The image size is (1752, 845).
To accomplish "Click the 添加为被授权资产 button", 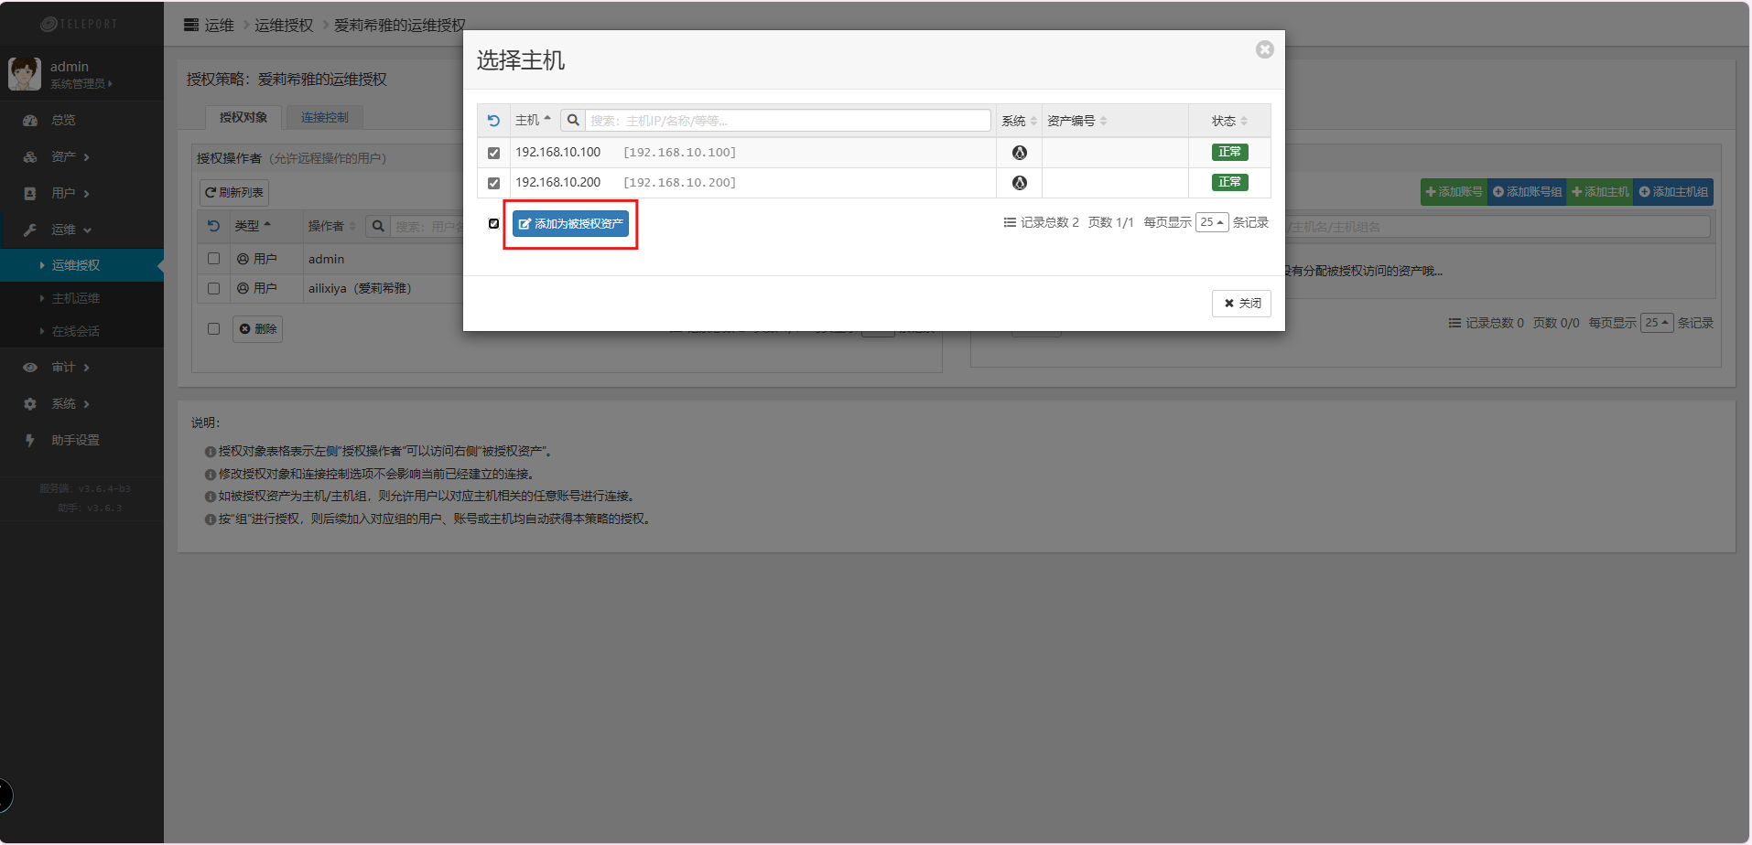I will tap(570, 224).
